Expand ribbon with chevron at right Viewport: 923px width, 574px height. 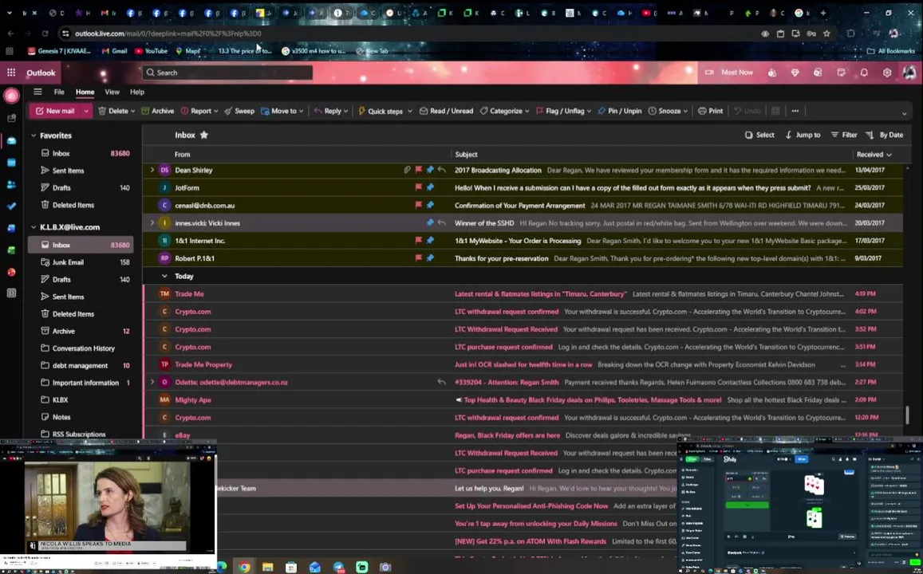point(904,113)
